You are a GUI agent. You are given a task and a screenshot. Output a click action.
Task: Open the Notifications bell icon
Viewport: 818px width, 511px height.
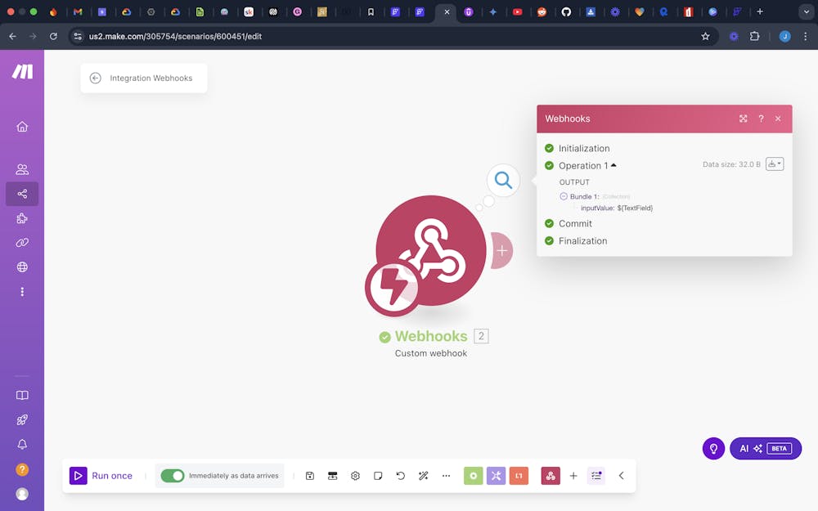point(22,444)
